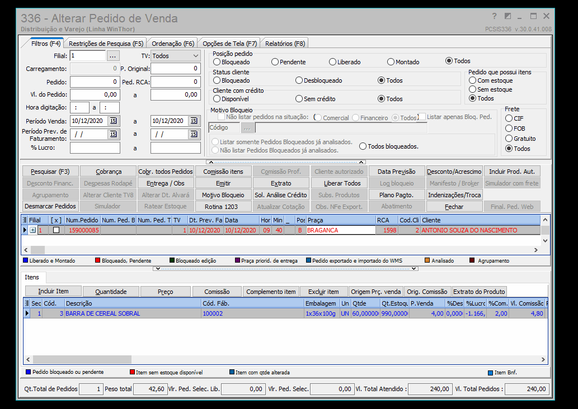
Task: Tick the checkbox for order 159000085
Action: pos(56,230)
